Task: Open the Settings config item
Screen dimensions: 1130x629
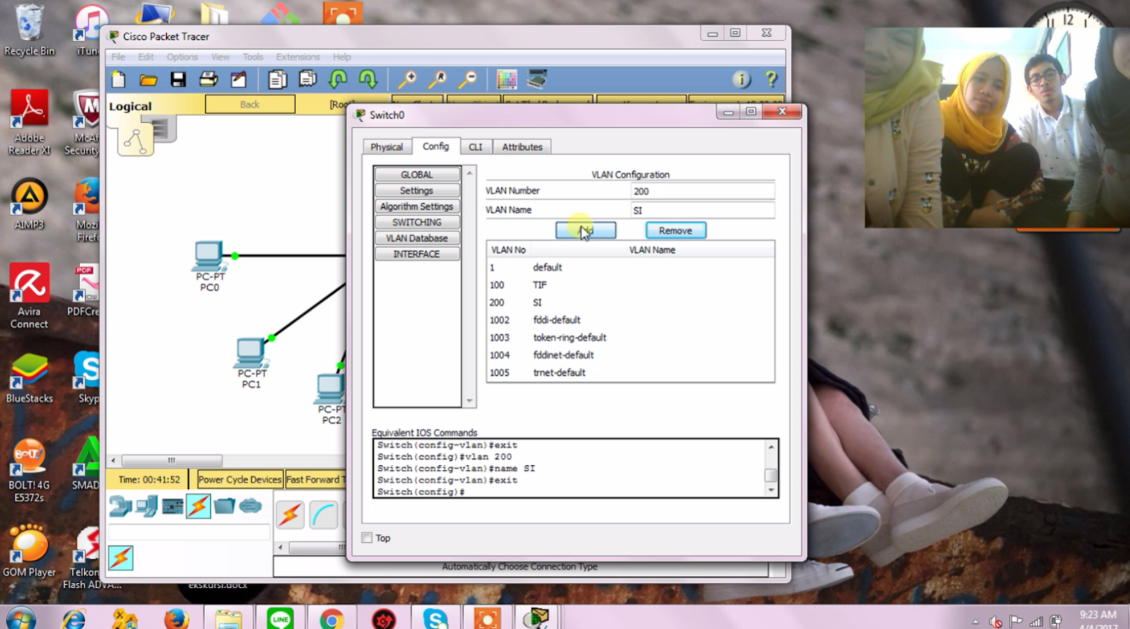Action: pos(417,191)
